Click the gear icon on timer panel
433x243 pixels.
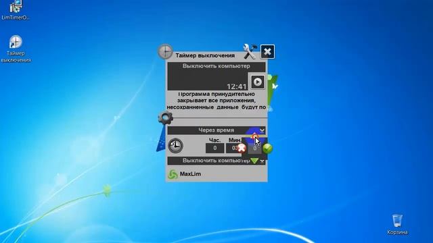click(x=165, y=117)
